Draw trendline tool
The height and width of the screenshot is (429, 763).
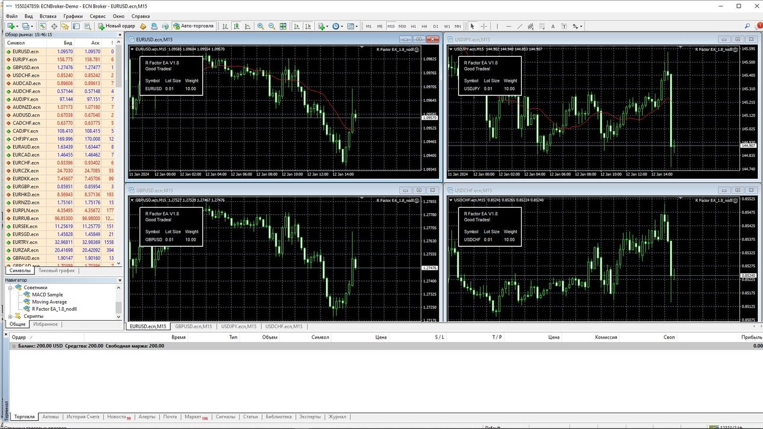pos(519,26)
